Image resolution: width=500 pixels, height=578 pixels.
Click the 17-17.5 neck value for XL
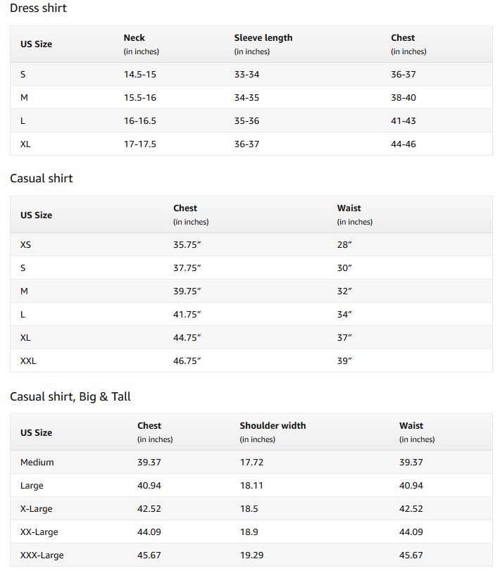(140, 144)
